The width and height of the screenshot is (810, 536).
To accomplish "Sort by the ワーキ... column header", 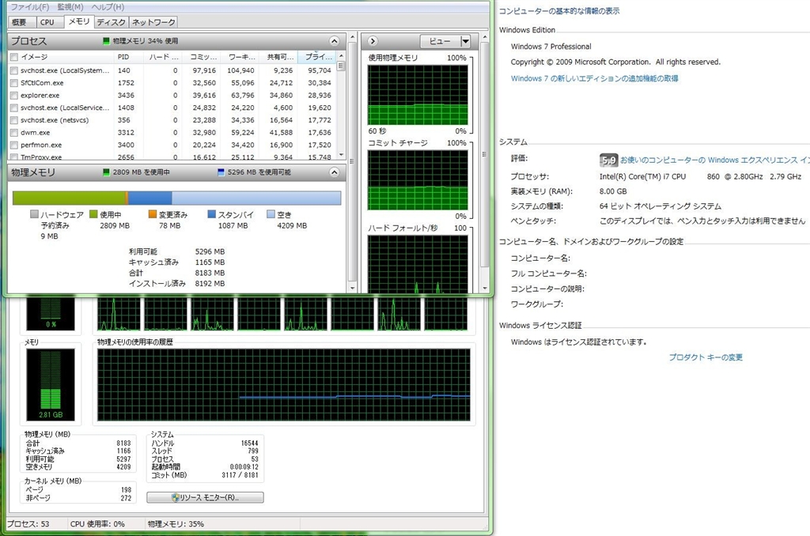I will point(241,57).
